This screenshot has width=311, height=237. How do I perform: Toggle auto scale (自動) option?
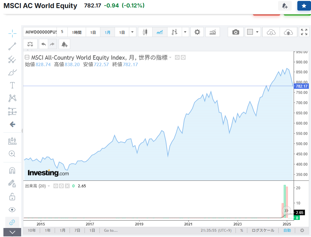pos(287,230)
